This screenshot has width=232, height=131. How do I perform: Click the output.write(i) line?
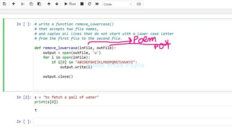(x=76, y=67)
